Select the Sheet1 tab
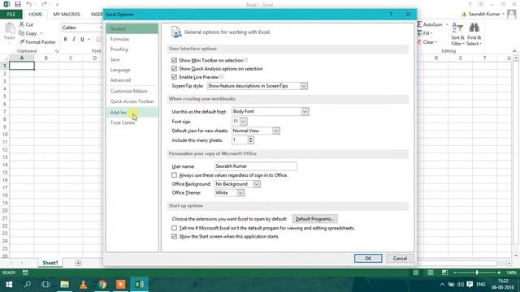 click(x=50, y=263)
